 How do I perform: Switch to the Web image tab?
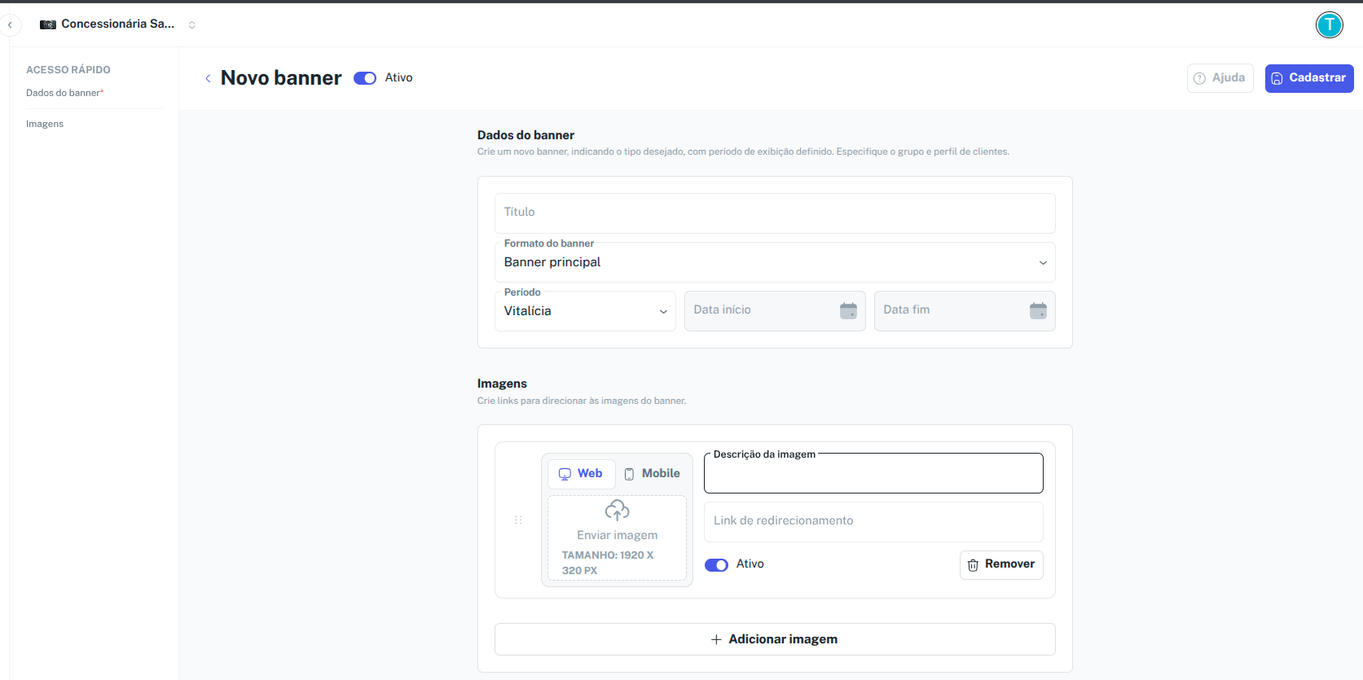(x=581, y=474)
